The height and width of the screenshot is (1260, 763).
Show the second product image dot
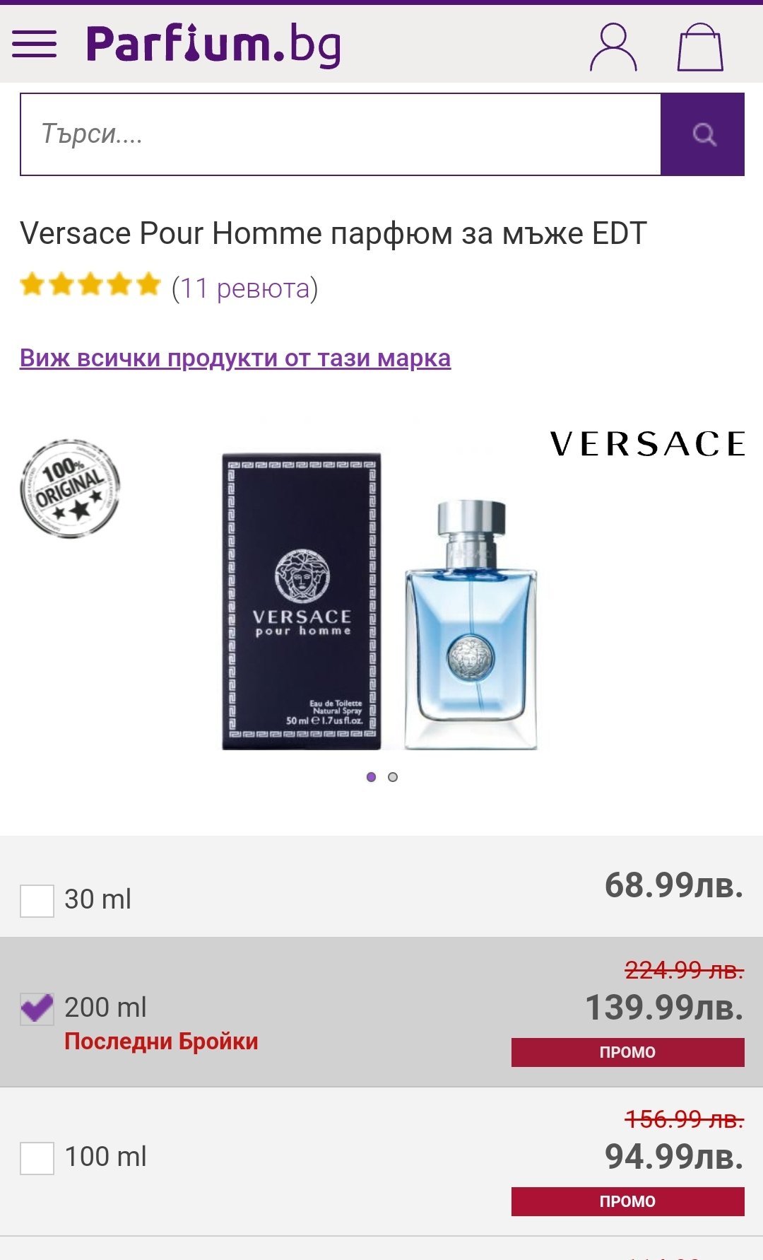393,777
